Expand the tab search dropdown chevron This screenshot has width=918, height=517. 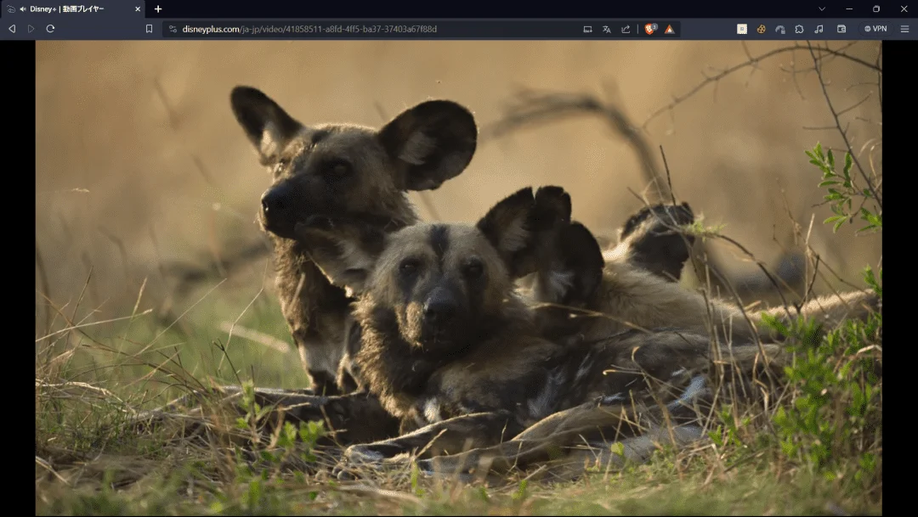click(822, 9)
